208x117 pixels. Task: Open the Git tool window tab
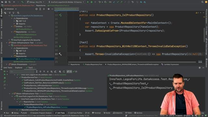click(x=87, y=113)
